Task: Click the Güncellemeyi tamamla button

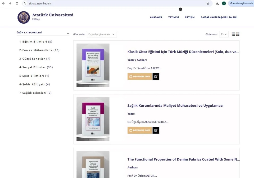Action: [x=241, y=3]
